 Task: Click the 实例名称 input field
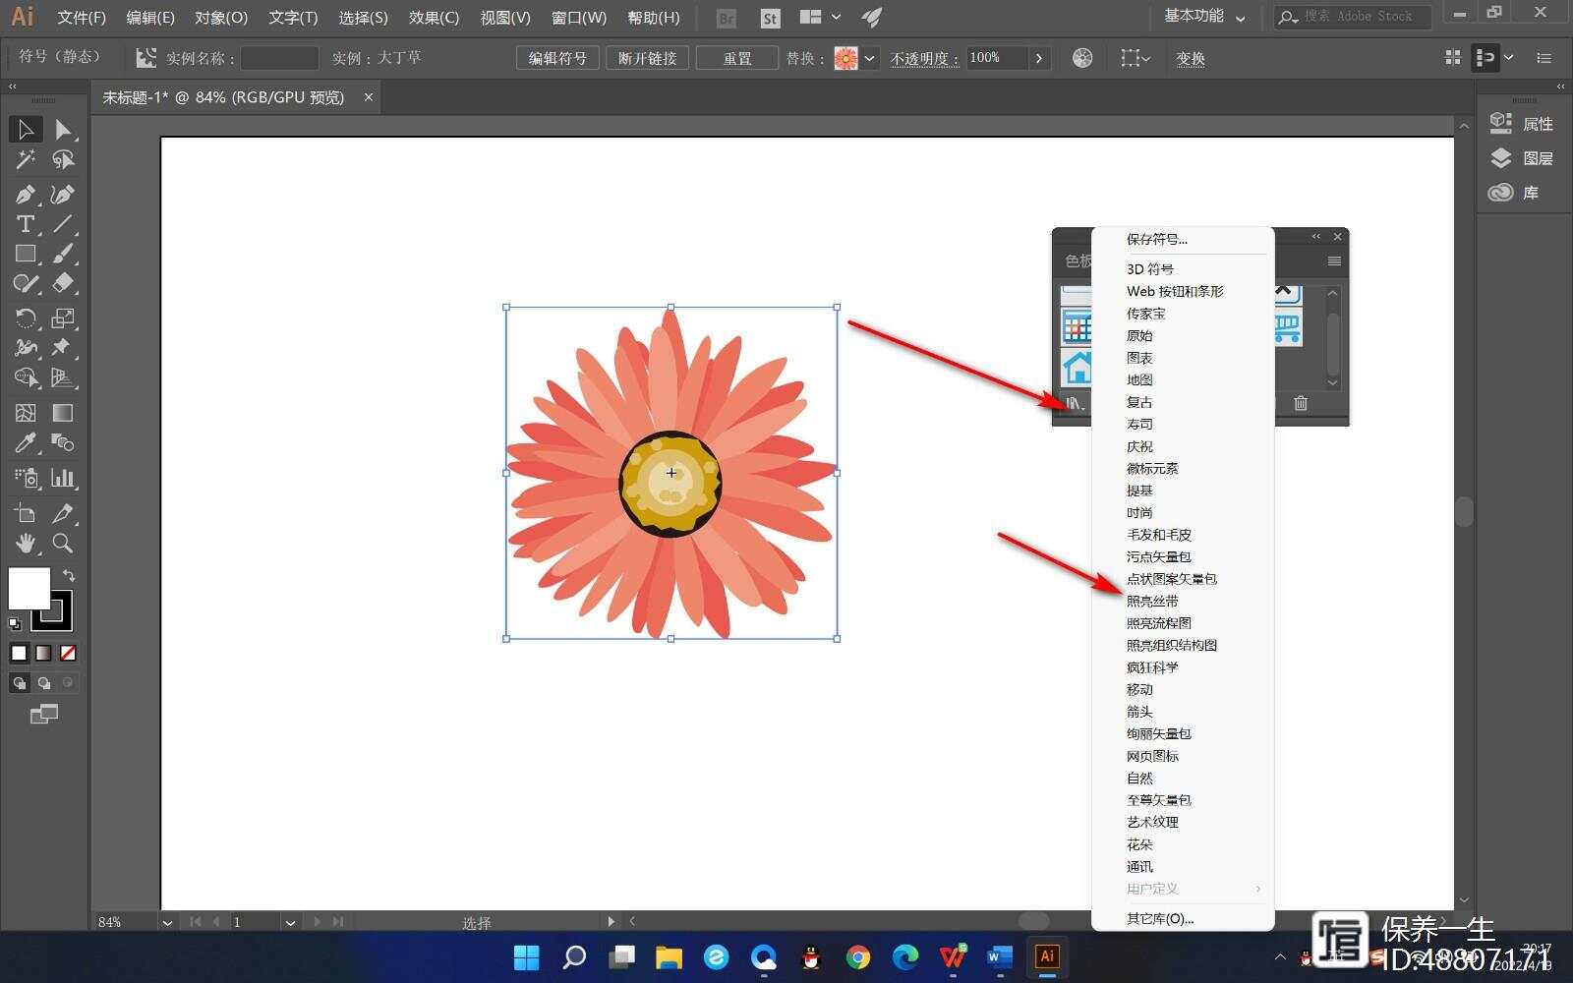click(x=279, y=58)
